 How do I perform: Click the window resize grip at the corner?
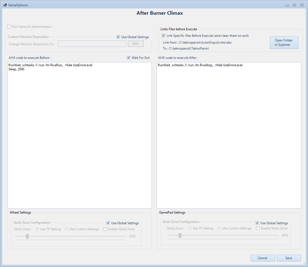pos(304,263)
